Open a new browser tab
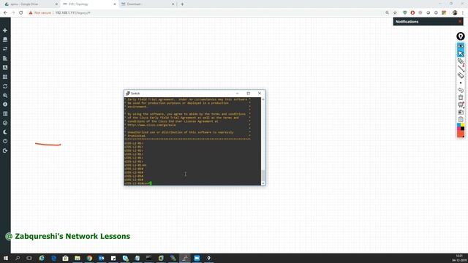Image resolution: width=468 pixels, height=263 pixels. [182, 4]
